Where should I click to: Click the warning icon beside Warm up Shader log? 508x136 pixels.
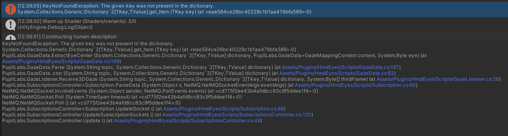coord(11,25)
